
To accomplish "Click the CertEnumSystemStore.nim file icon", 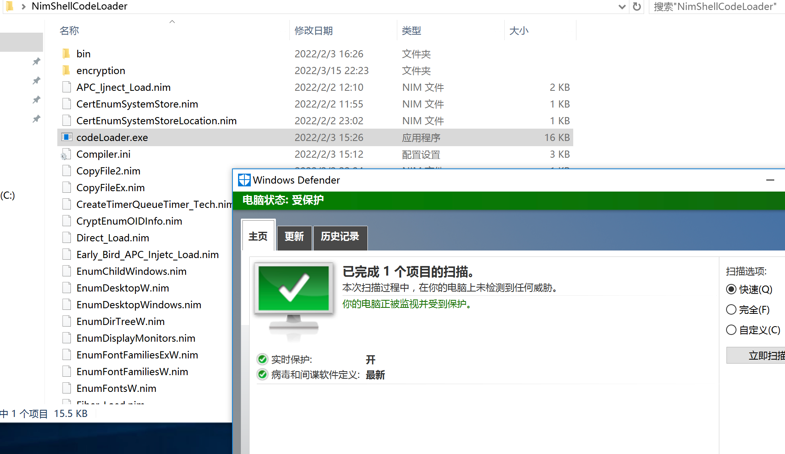I will click(x=66, y=104).
